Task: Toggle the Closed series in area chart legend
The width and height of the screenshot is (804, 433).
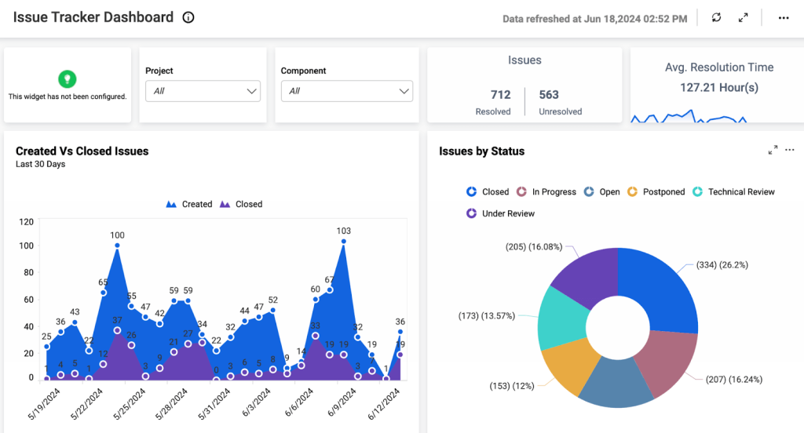Action: pos(241,204)
